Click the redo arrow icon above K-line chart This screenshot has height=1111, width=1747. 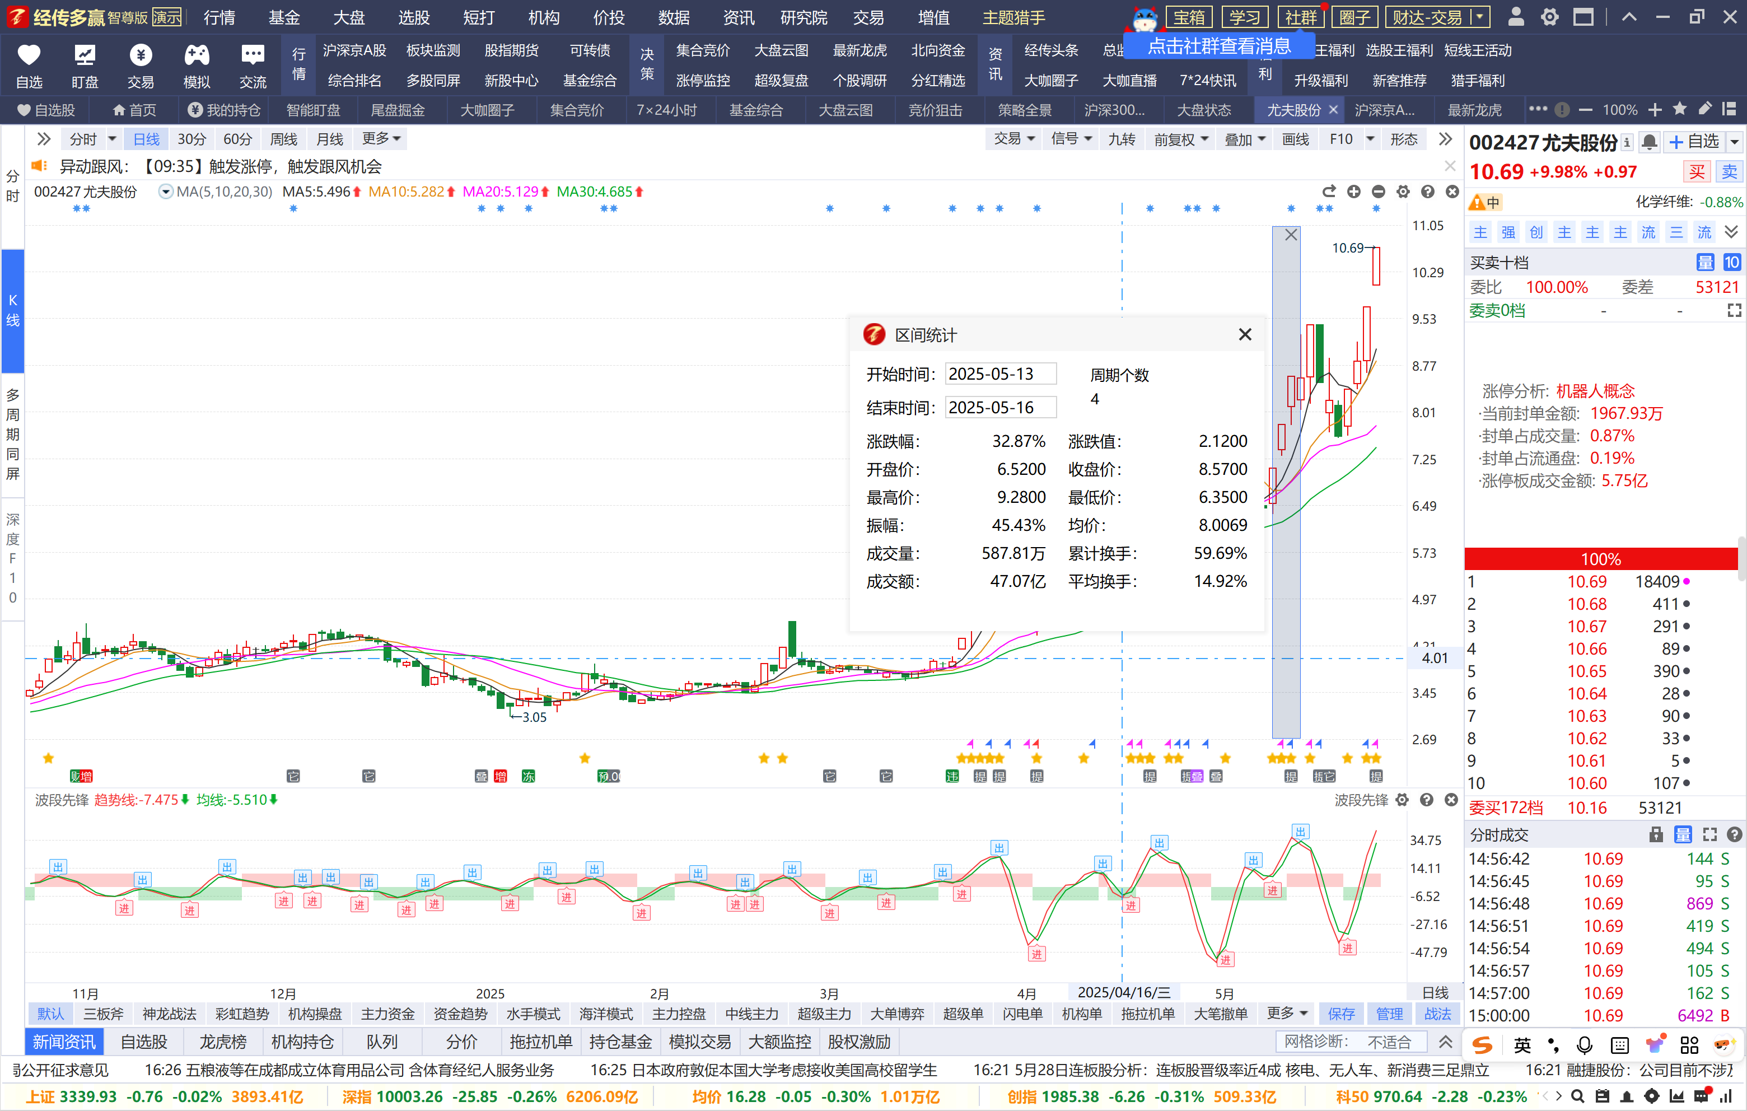[1329, 192]
